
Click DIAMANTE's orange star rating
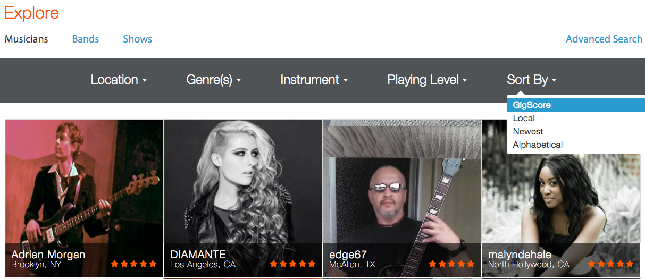[x=293, y=264]
